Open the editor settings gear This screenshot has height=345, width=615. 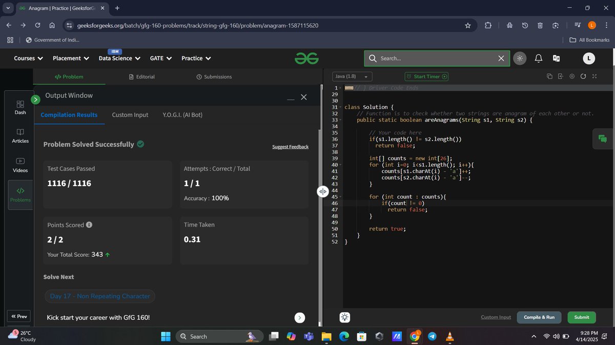click(x=572, y=76)
